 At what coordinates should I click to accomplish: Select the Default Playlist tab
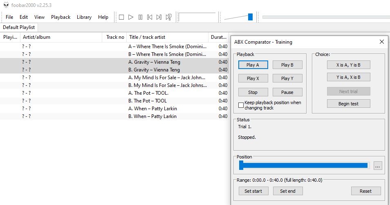click(x=19, y=27)
